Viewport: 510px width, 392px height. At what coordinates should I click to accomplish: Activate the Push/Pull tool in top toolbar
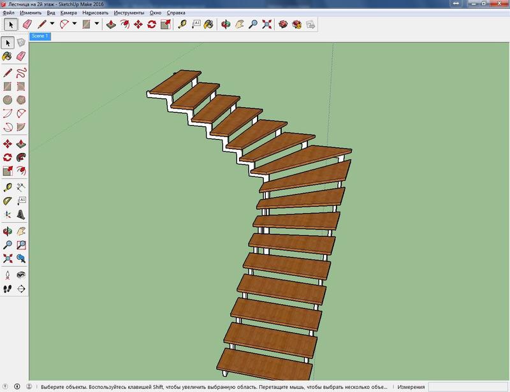pyautogui.click(x=110, y=24)
